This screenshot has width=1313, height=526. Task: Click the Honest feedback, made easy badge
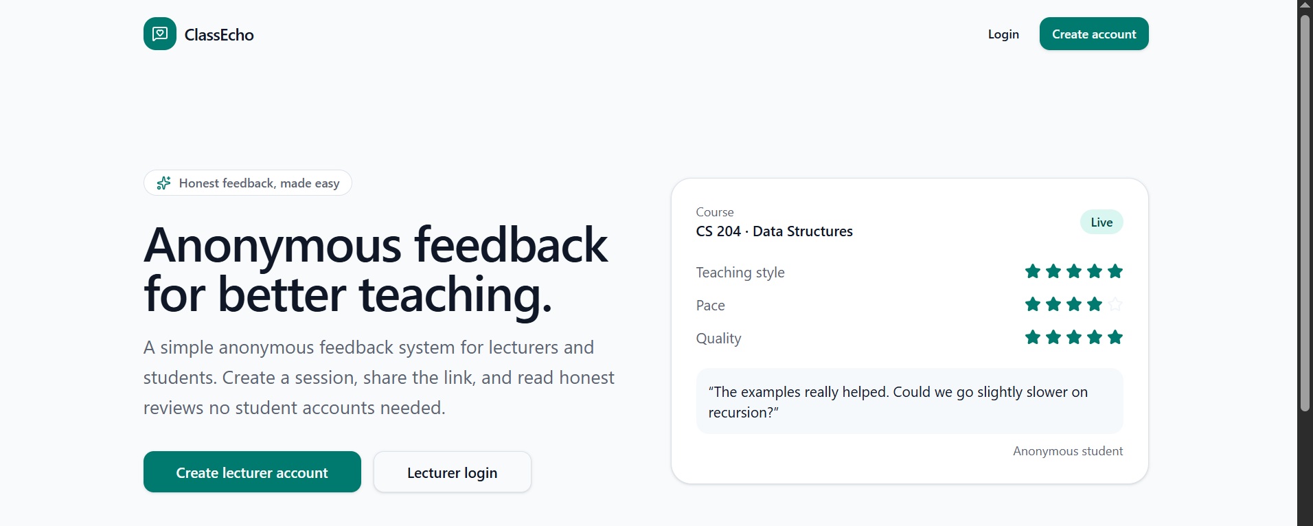click(x=248, y=183)
